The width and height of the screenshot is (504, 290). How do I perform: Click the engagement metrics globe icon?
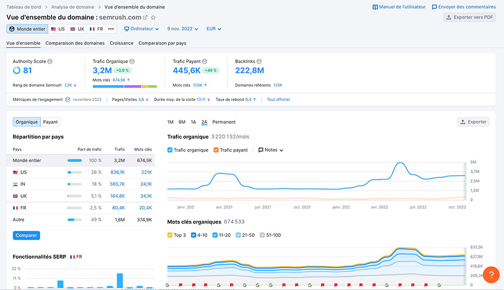pyautogui.click(x=68, y=100)
